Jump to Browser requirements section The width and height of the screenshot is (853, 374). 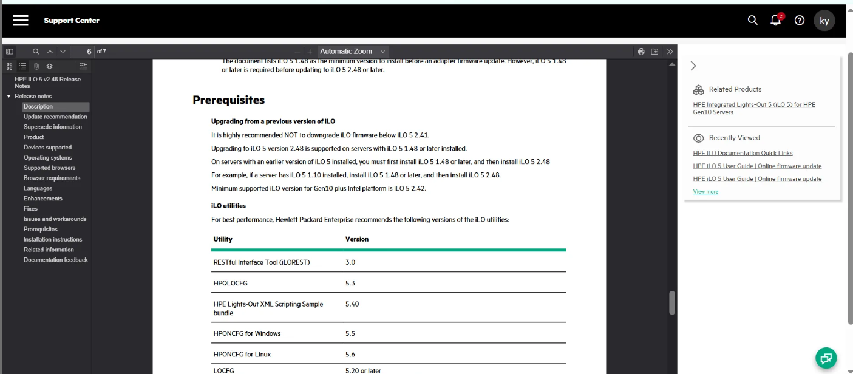tap(52, 178)
